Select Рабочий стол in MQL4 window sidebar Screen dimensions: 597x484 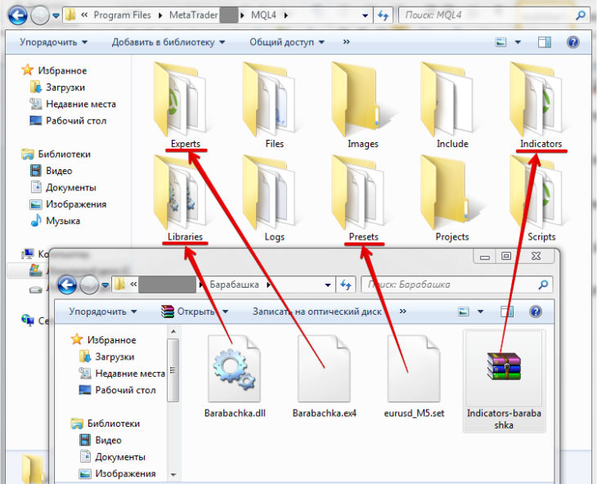pos(68,121)
